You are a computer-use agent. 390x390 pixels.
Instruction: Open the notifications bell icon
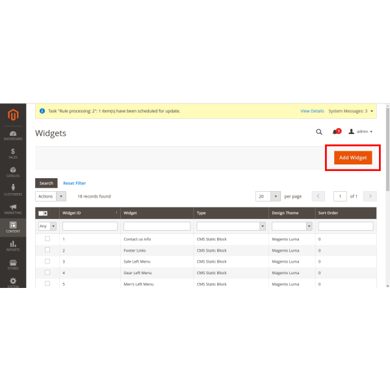click(x=335, y=131)
